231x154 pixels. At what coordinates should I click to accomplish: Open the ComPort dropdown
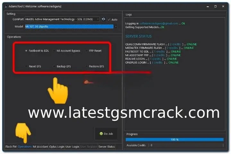tap(62, 19)
